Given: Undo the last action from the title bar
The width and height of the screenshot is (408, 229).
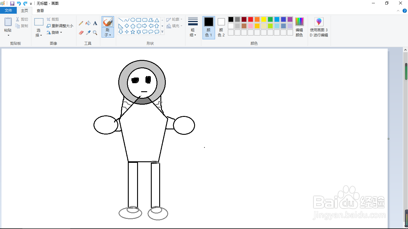Looking at the screenshot, I should [19, 3].
